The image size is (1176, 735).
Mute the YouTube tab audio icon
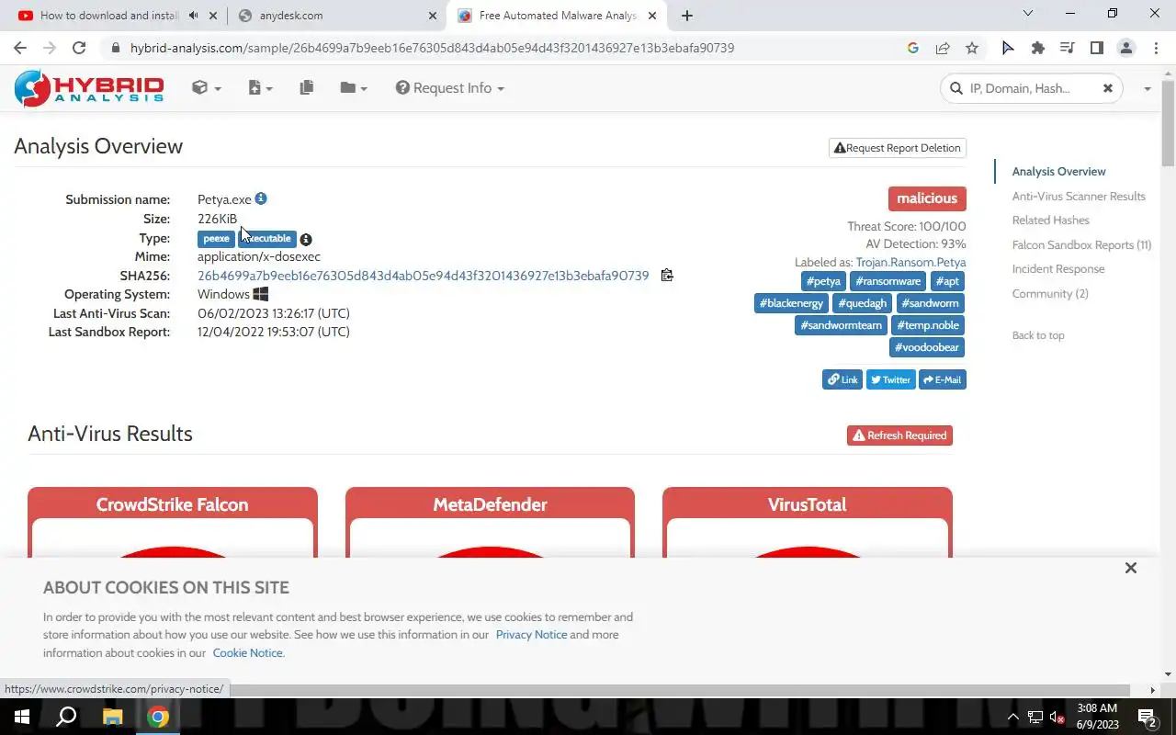click(x=193, y=16)
